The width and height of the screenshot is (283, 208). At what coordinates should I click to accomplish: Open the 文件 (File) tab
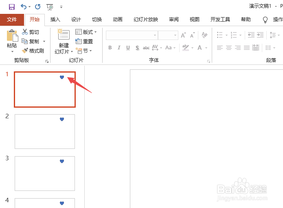(12, 20)
